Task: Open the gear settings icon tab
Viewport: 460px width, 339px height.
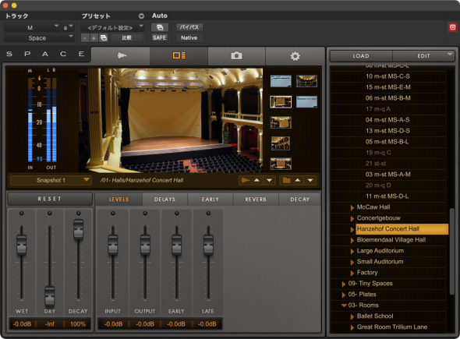Action: [295, 55]
